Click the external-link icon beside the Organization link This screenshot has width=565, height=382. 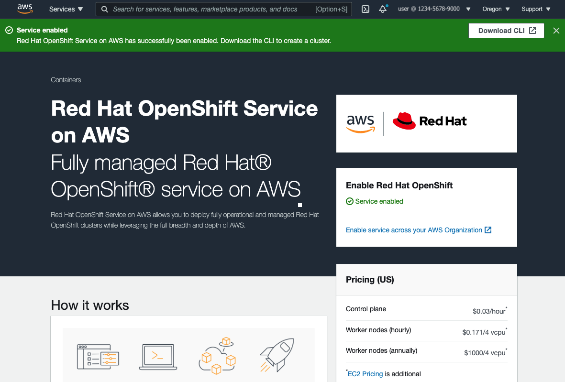488,230
